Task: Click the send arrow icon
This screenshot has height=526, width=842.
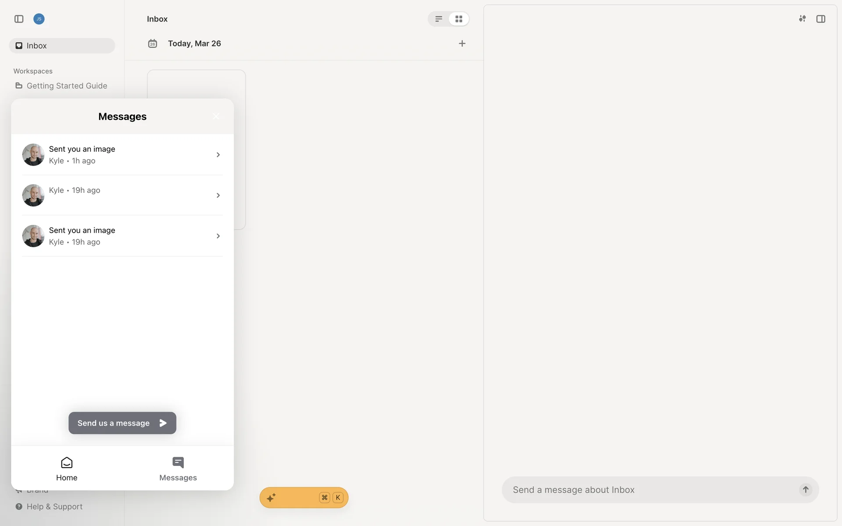Action: coord(806,490)
